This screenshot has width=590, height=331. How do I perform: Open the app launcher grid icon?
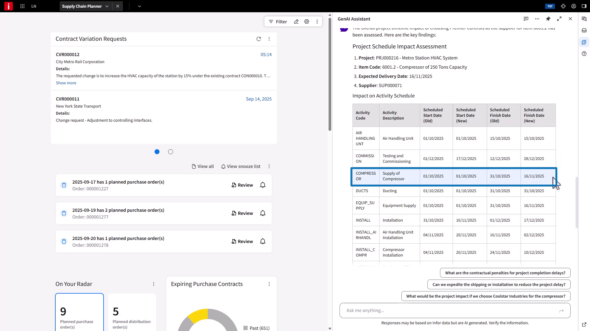(x=22, y=6)
